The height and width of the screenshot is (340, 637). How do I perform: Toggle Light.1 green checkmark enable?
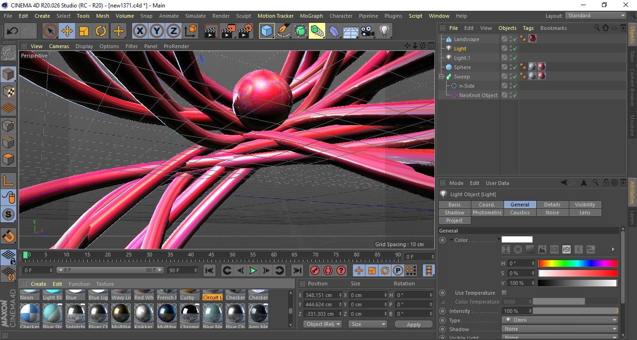click(515, 58)
